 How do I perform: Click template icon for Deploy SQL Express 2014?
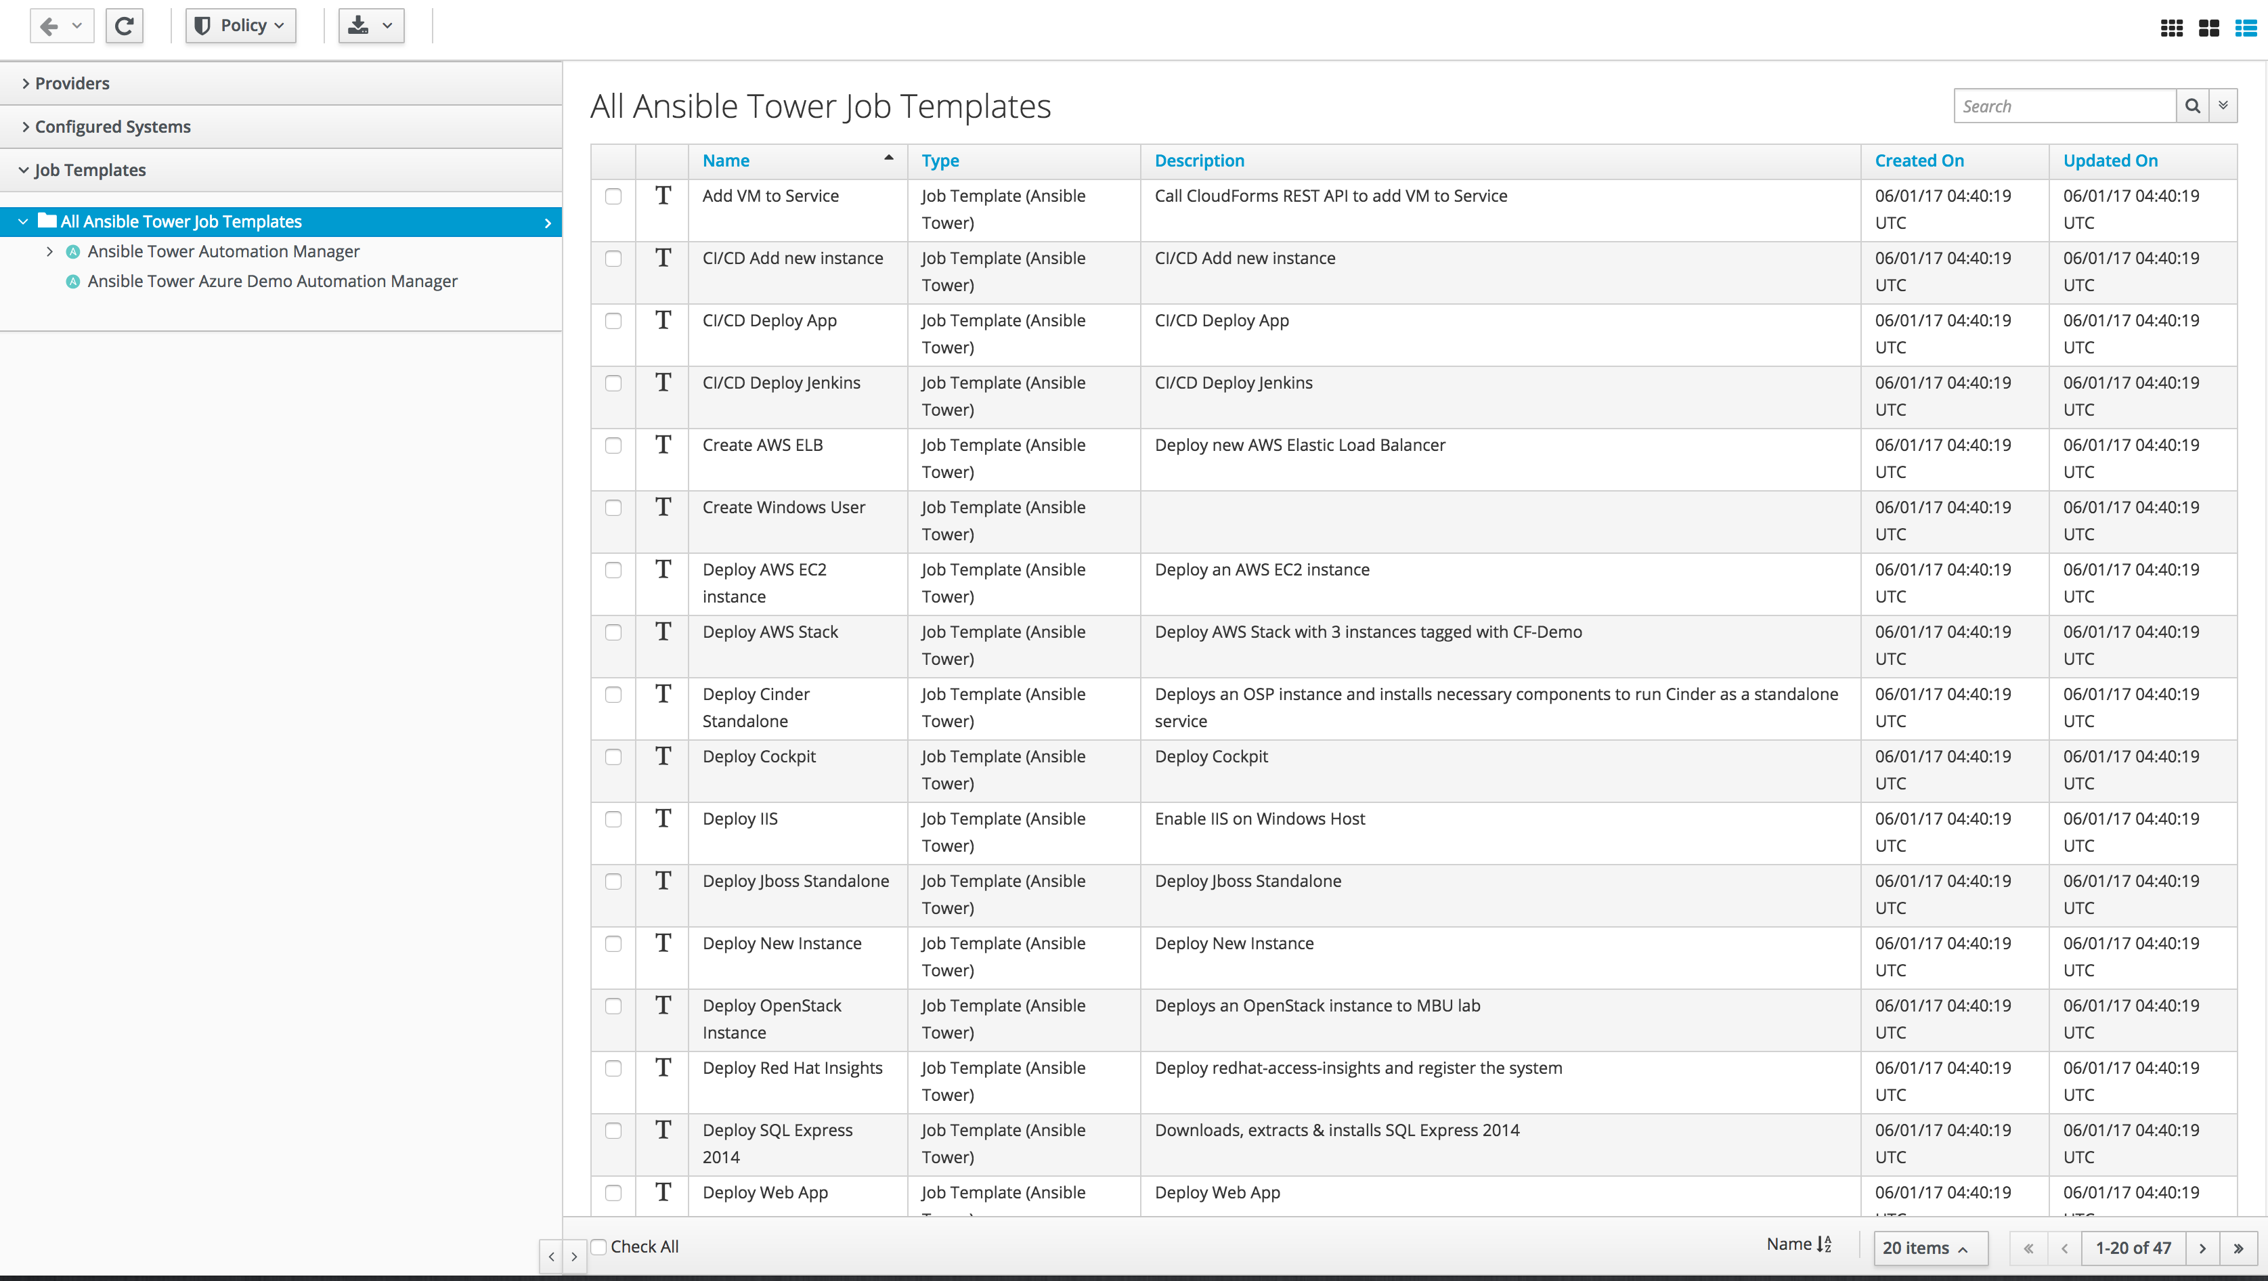[x=663, y=1131]
